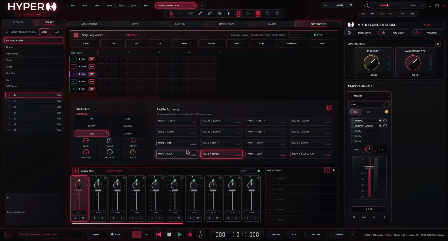Expand the Drums category
The image size is (448, 241).
click(x=34, y=47)
